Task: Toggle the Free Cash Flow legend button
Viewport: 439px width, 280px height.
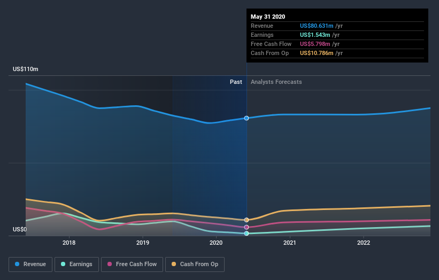Action: click(132, 265)
